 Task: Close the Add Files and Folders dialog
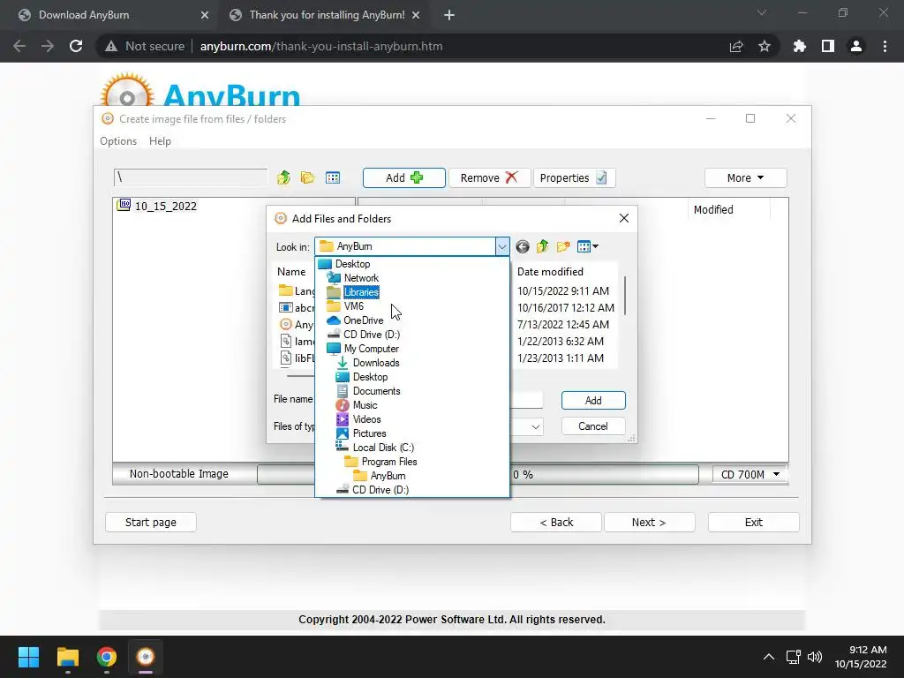(624, 218)
